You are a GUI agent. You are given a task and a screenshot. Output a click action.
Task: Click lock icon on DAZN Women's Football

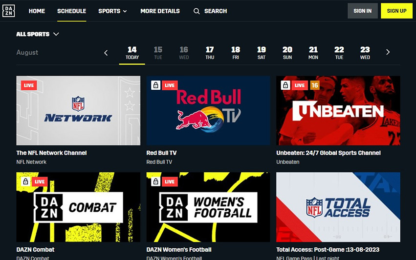156,181
